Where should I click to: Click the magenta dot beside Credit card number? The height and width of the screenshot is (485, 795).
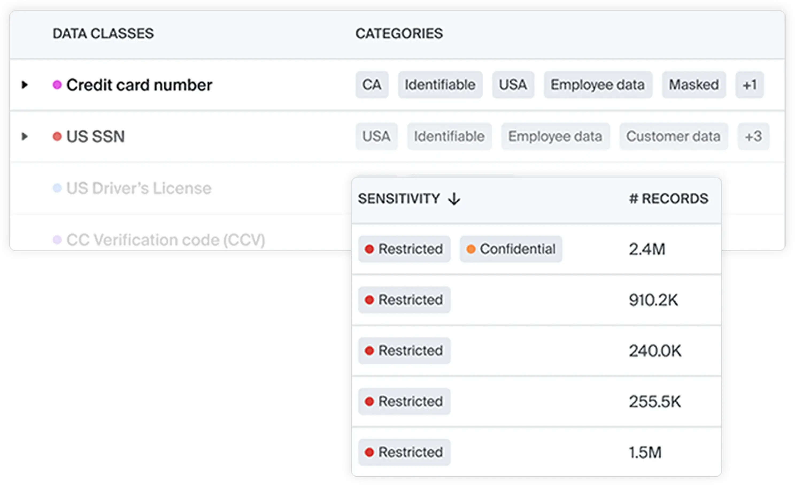pos(57,85)
